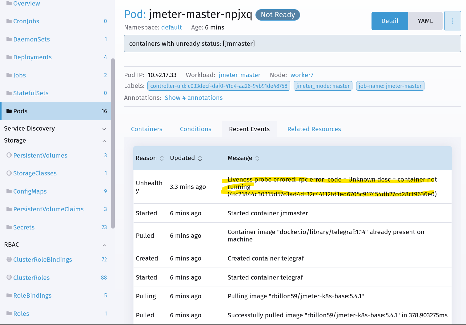Viewport: 466px width, 325px height.
Task: Show 4 annotations for the pod
Action: click(194, 98)
